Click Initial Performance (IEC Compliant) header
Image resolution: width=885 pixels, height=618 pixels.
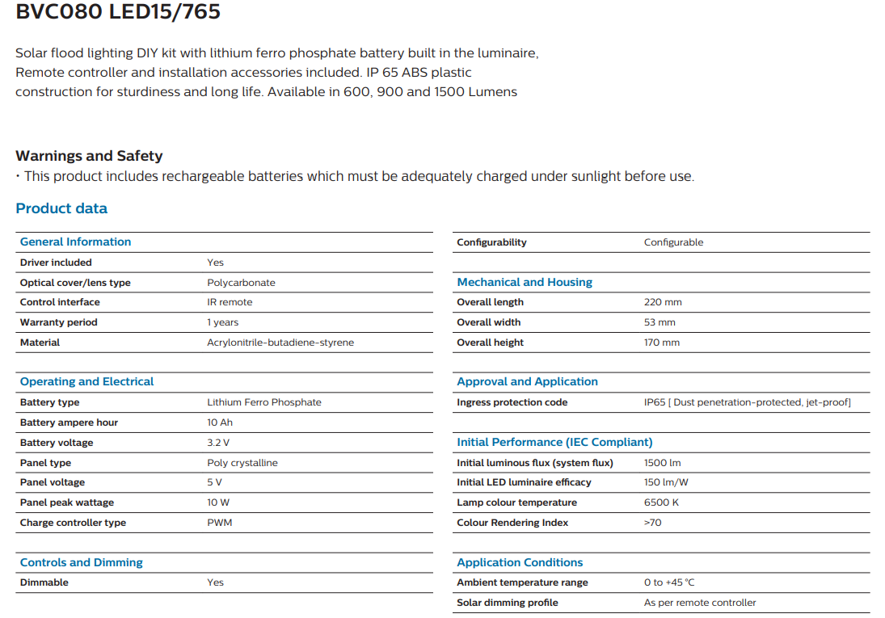554,442
